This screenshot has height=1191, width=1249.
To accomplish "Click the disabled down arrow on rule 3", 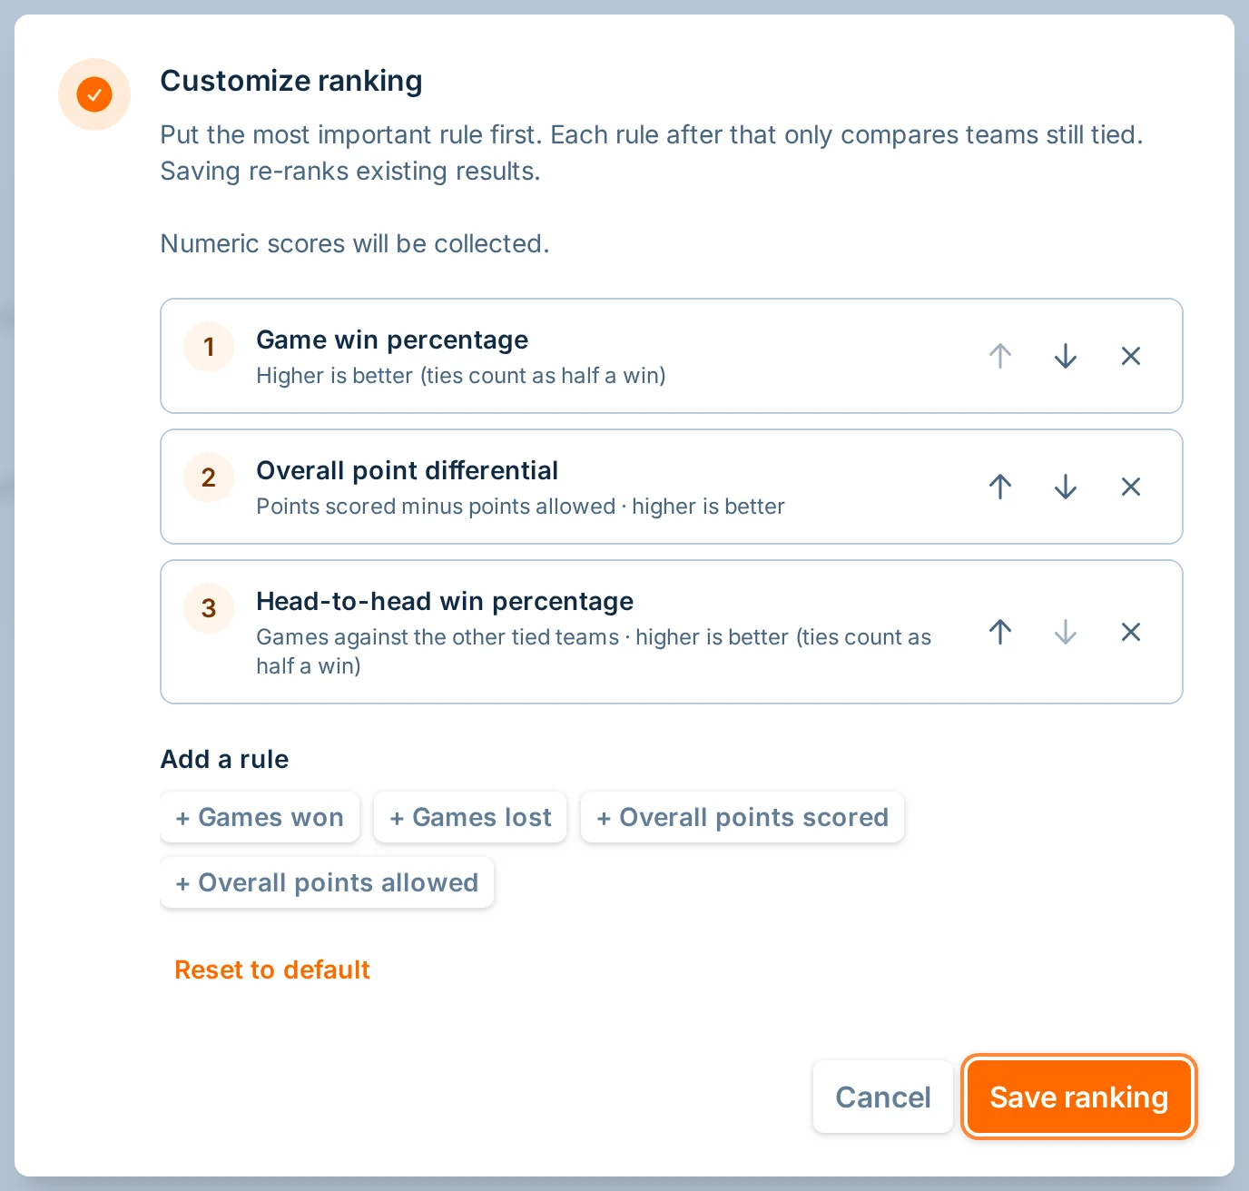I will [1066, 632].
